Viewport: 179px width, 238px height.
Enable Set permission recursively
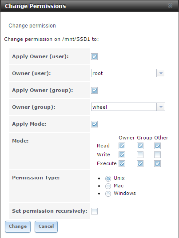(x=94, y=211)
